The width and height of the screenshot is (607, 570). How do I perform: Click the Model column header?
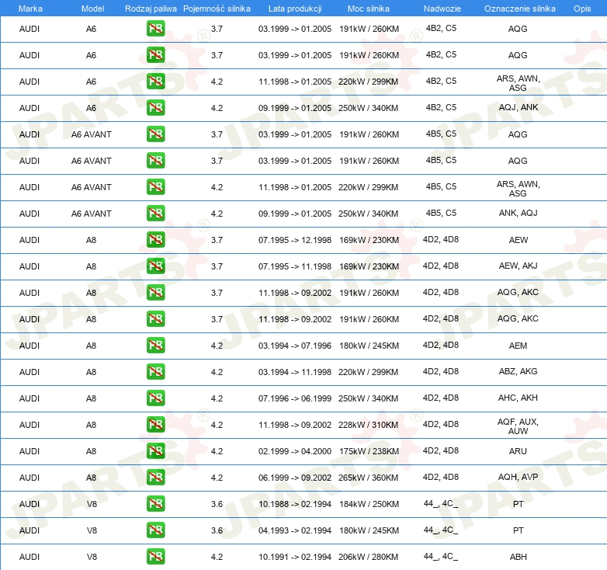point(92,9)
